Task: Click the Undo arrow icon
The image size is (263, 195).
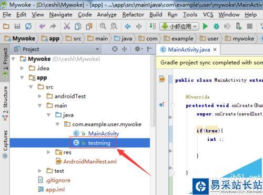Action: tap(42, 26)
